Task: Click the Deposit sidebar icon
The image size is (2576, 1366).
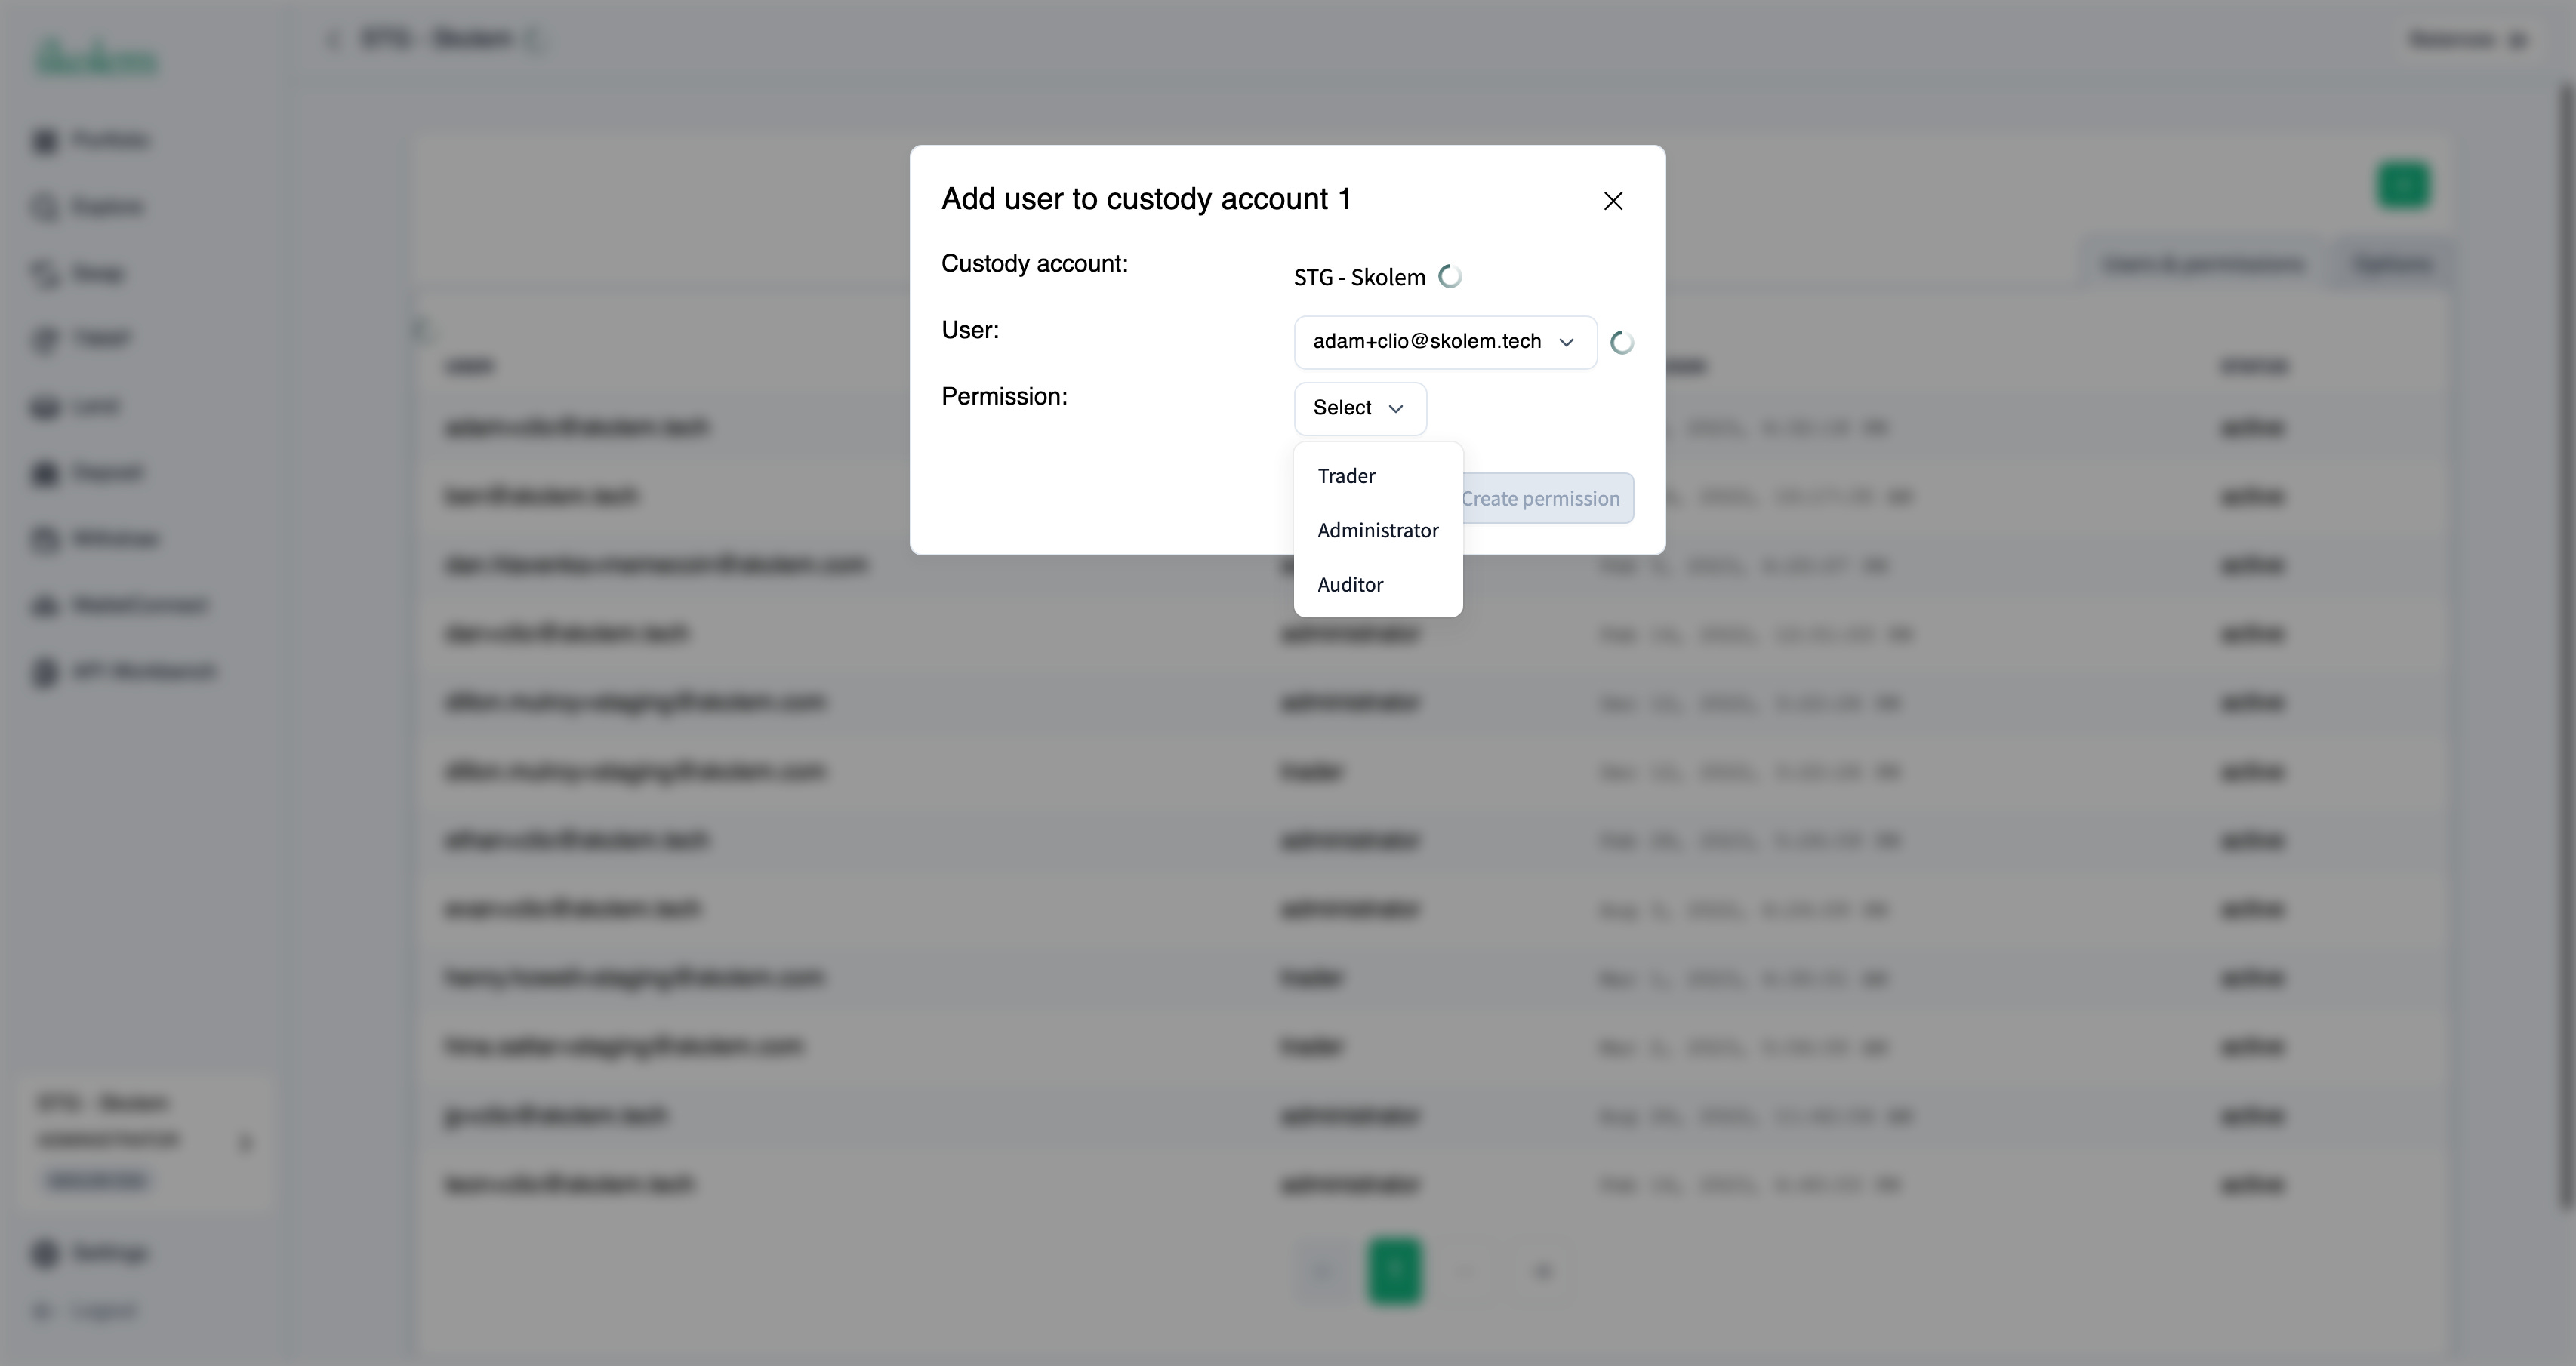Action: tap(45, 472)
